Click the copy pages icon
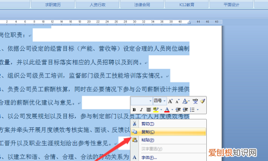 coord(134,132)
